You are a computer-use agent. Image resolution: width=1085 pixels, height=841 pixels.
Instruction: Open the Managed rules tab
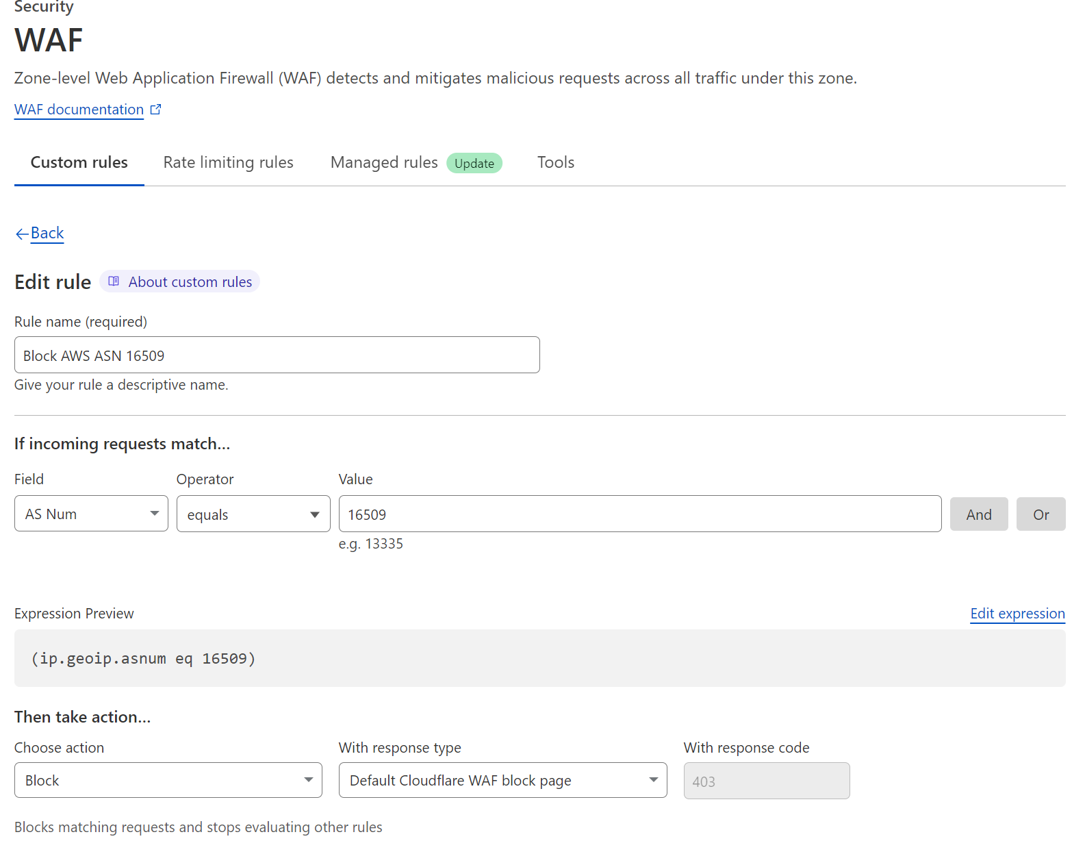click(x=384, y=162)
